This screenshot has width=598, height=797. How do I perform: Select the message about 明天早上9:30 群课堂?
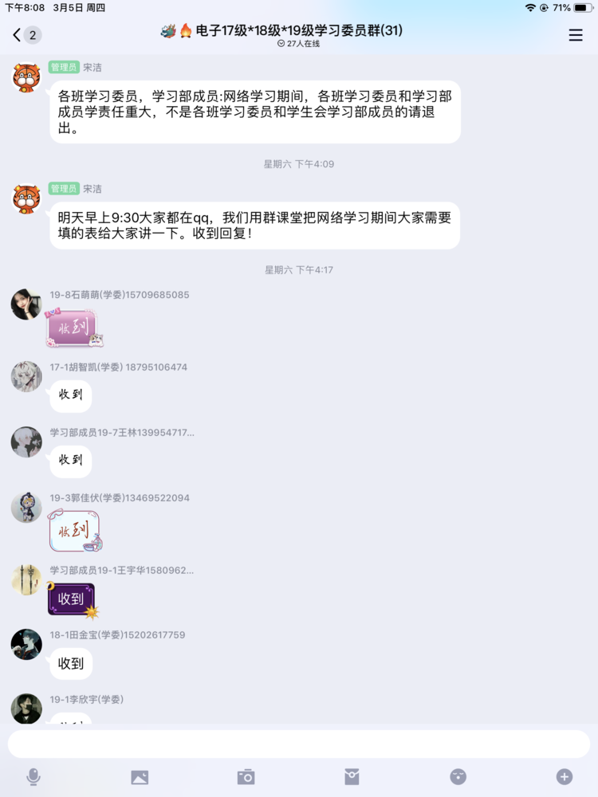(x=255, y=226)
